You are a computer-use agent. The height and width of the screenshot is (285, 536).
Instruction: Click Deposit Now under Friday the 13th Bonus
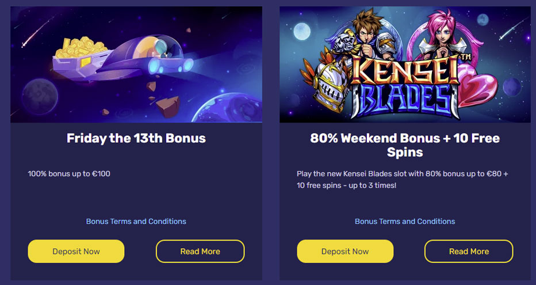coord(76,252)
